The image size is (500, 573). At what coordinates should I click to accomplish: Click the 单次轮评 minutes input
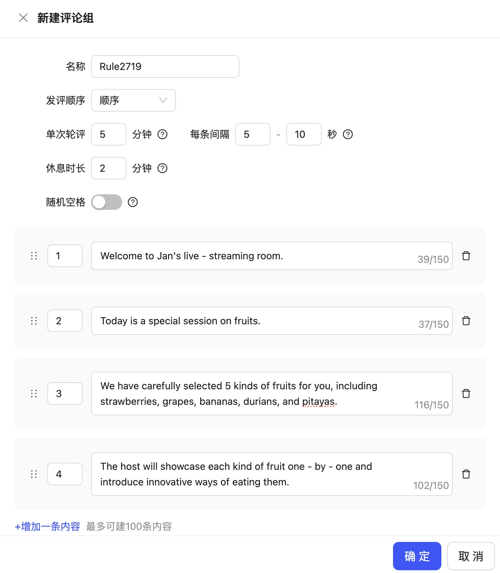[x=109, y=134]
